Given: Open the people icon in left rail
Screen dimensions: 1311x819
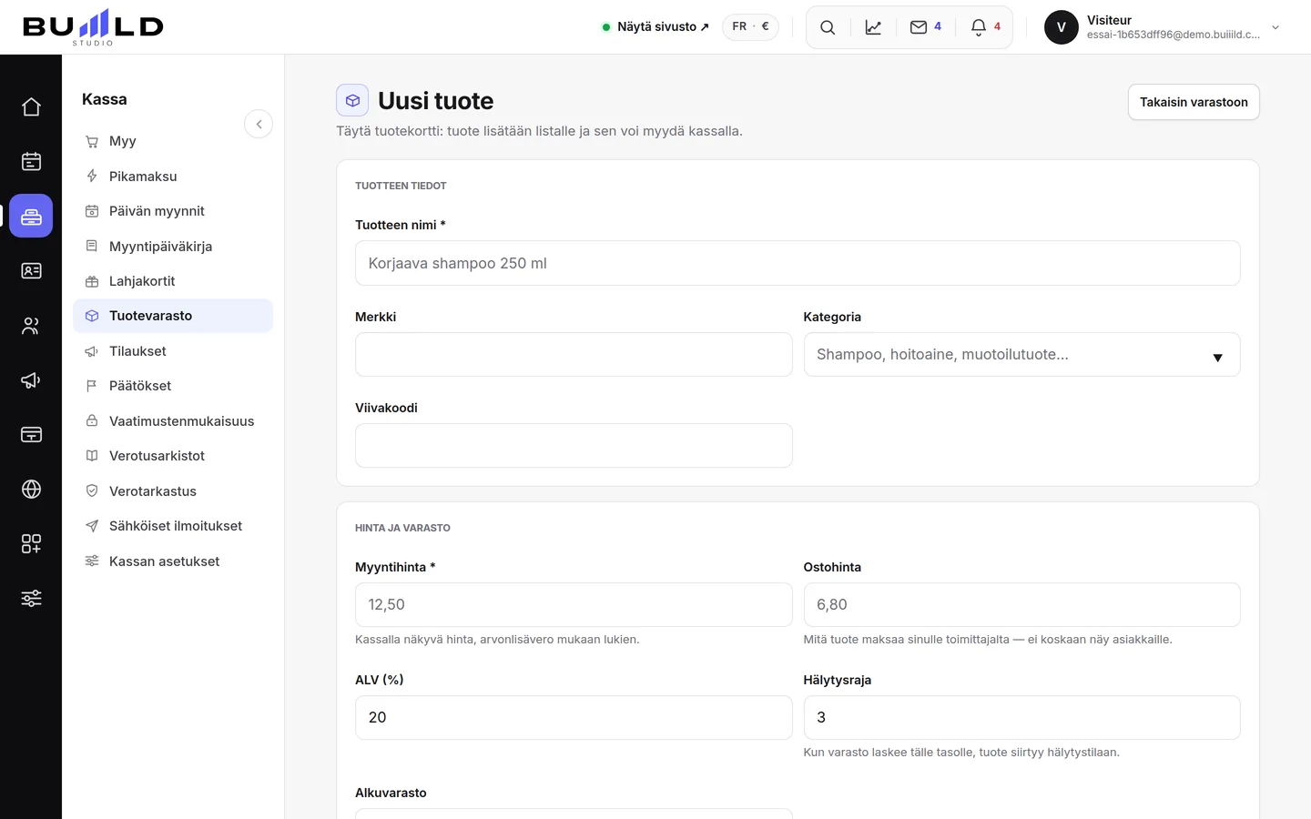Looking at the screenshot, I should pos(31,326).
